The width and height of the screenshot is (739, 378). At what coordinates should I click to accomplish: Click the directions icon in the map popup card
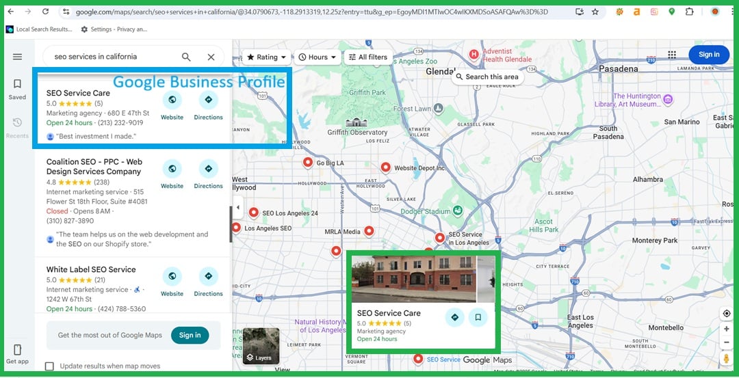click(x=455, y=317)
